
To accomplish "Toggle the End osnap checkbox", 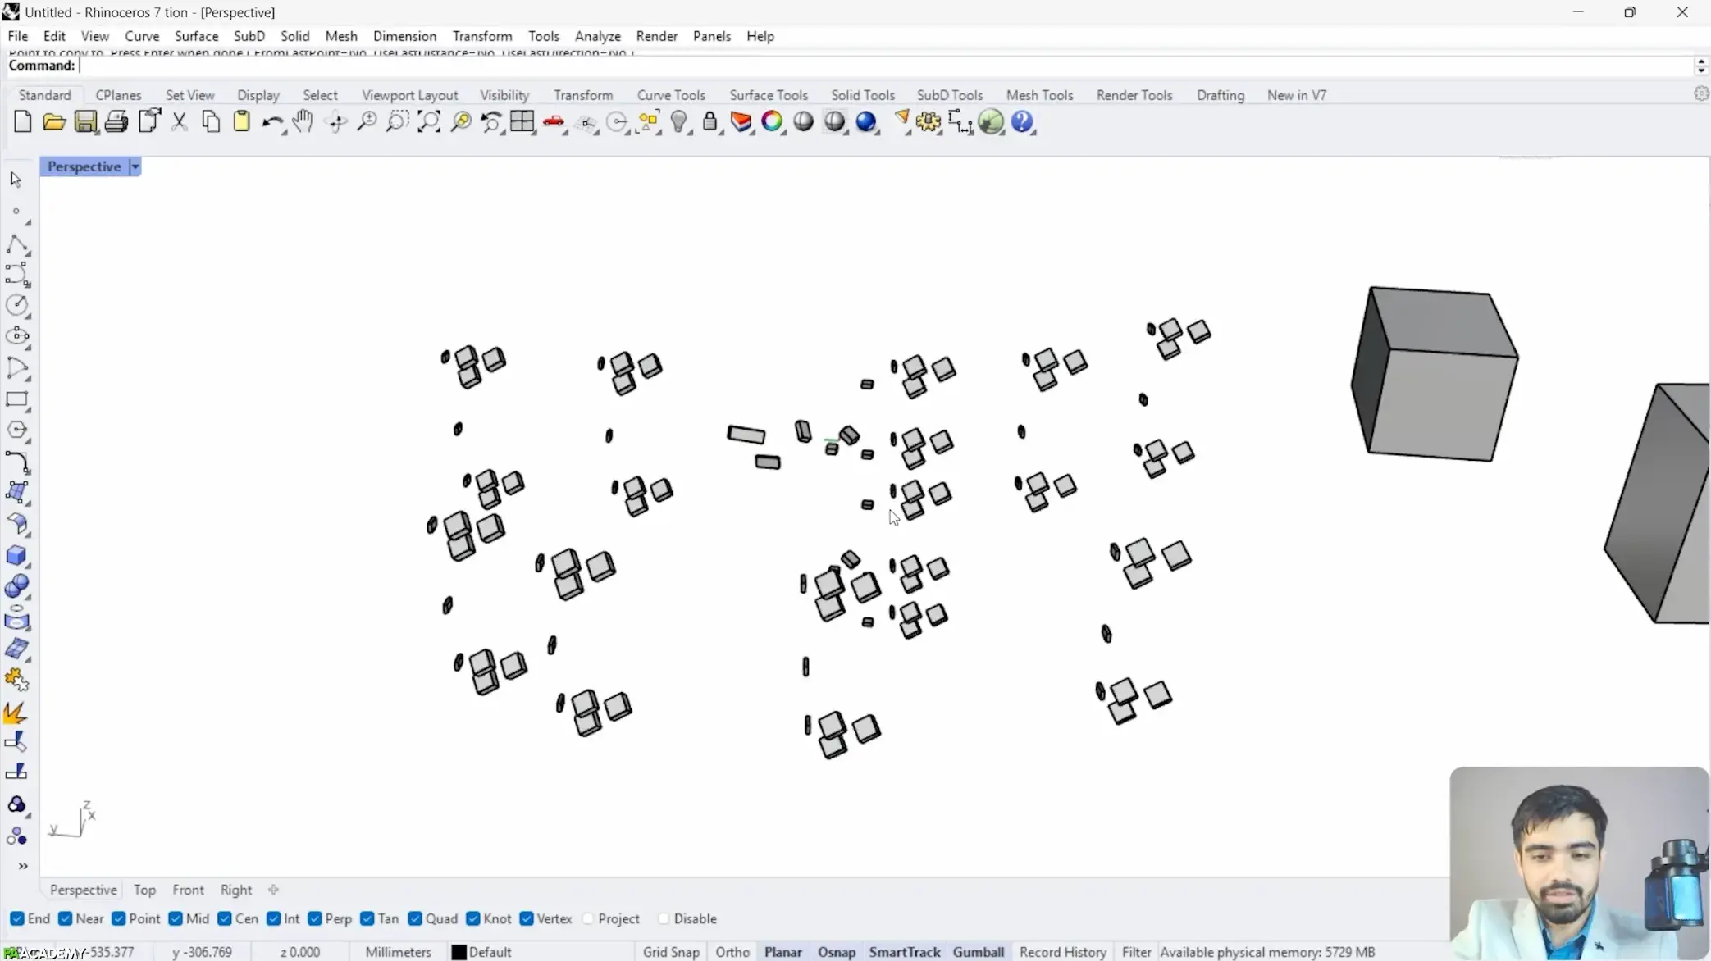I will click(x=17, y=918).
